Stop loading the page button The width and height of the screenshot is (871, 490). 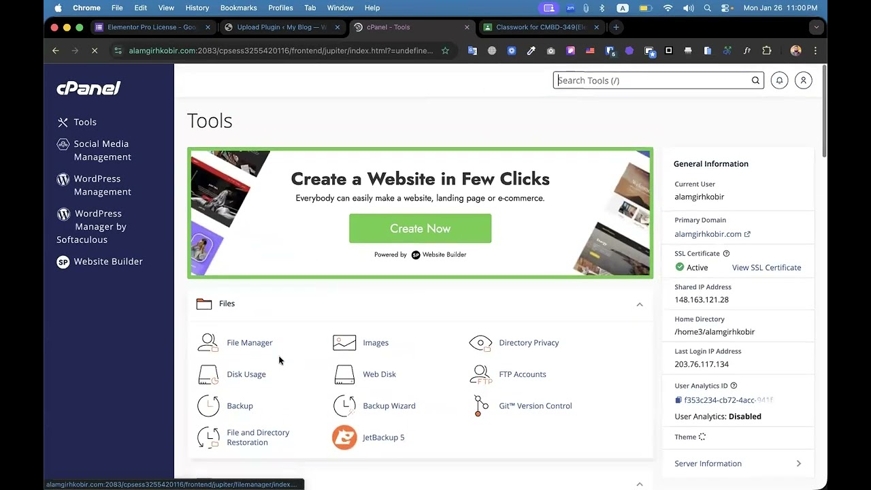[x=95, y=50]
